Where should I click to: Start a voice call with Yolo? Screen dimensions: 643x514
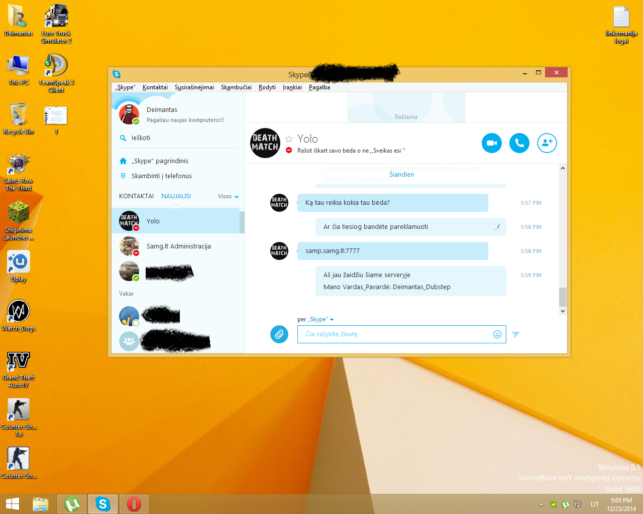[519, 143]
